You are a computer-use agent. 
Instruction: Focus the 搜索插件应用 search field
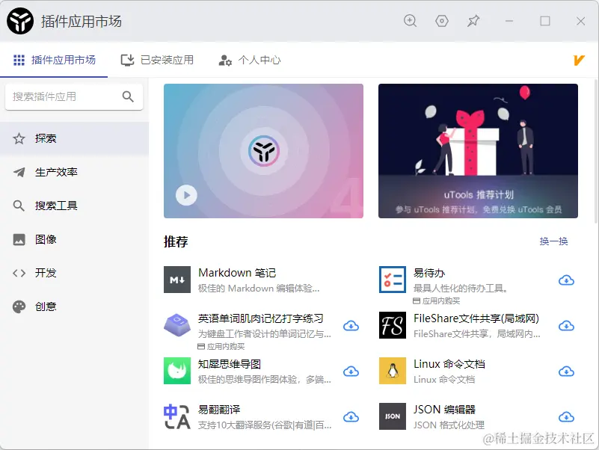(x=74, y=96)
